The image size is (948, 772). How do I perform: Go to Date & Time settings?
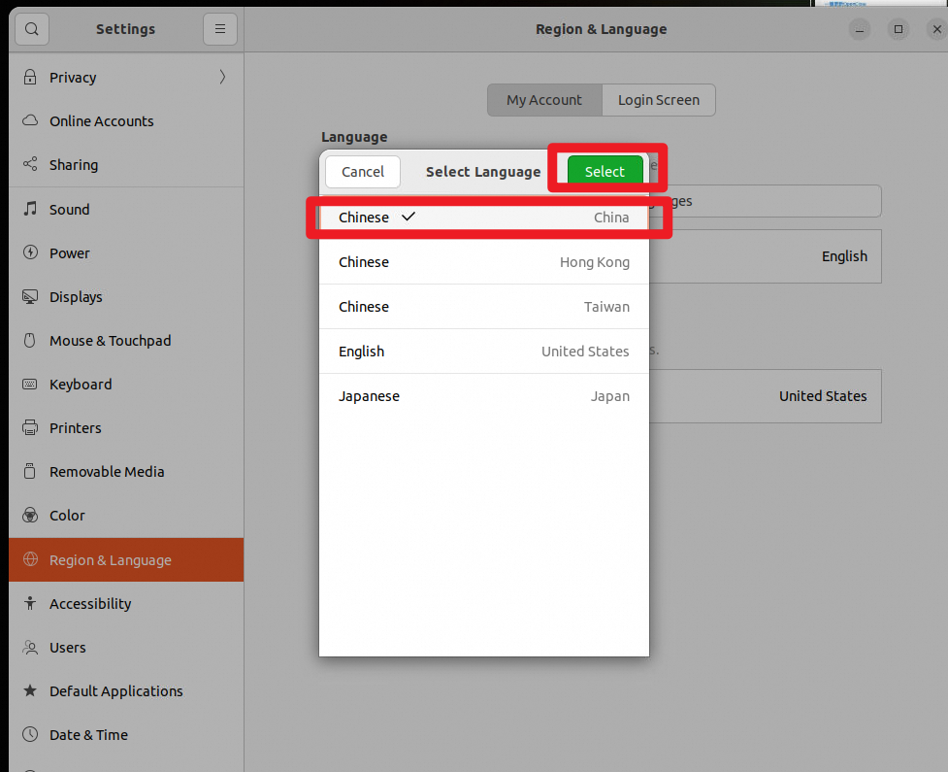[126, 734]
